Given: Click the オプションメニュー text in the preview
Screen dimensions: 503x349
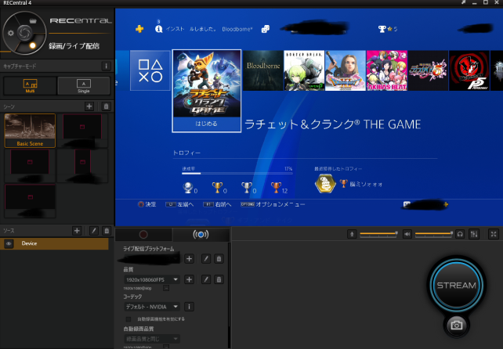Looking at the screenshot, I should tap(280, 204).
